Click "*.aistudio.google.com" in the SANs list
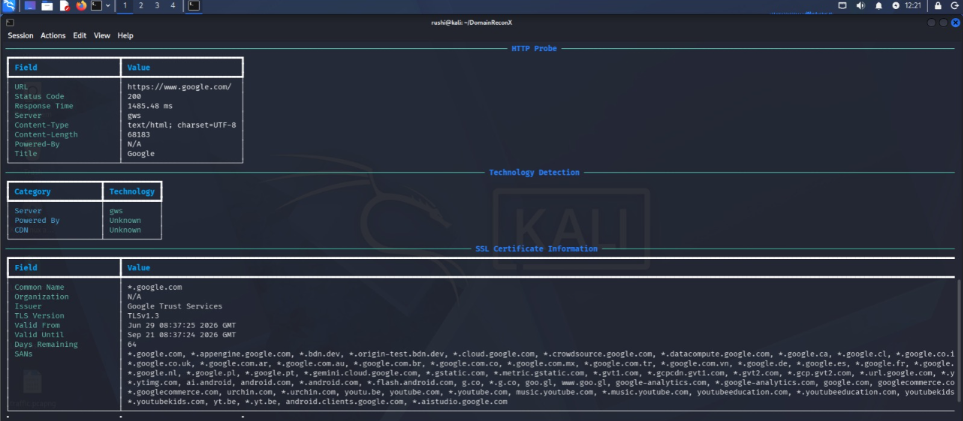Viewport: 963px width, 421px height. tap(460, 402)
